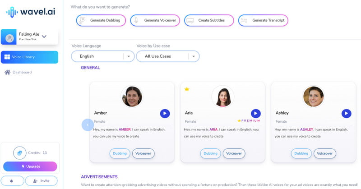Screen dimensions: 361x189
Task: Open the All Use Cases dropdown
Action: (x=167, y=56)
